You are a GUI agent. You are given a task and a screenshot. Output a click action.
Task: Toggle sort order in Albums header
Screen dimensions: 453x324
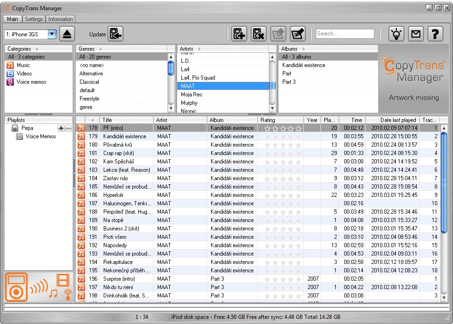pyautogui.click(x=303, y=49)
